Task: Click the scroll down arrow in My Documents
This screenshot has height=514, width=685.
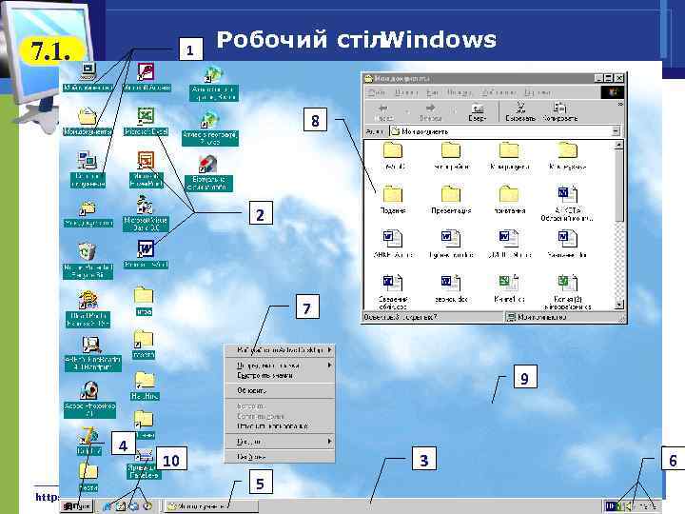Action: 618,305
